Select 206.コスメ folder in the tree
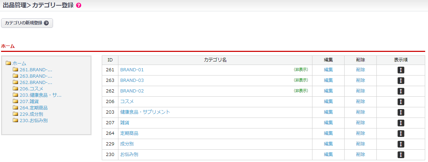Image resolution: width=428 pixels, height=162 pixels. pyautogui.click(x=31, y=89)
